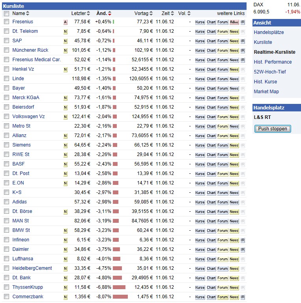This screenshot has width=301, height=303.
Task: Check the Linde row checkbox
Action: point(7,79)
